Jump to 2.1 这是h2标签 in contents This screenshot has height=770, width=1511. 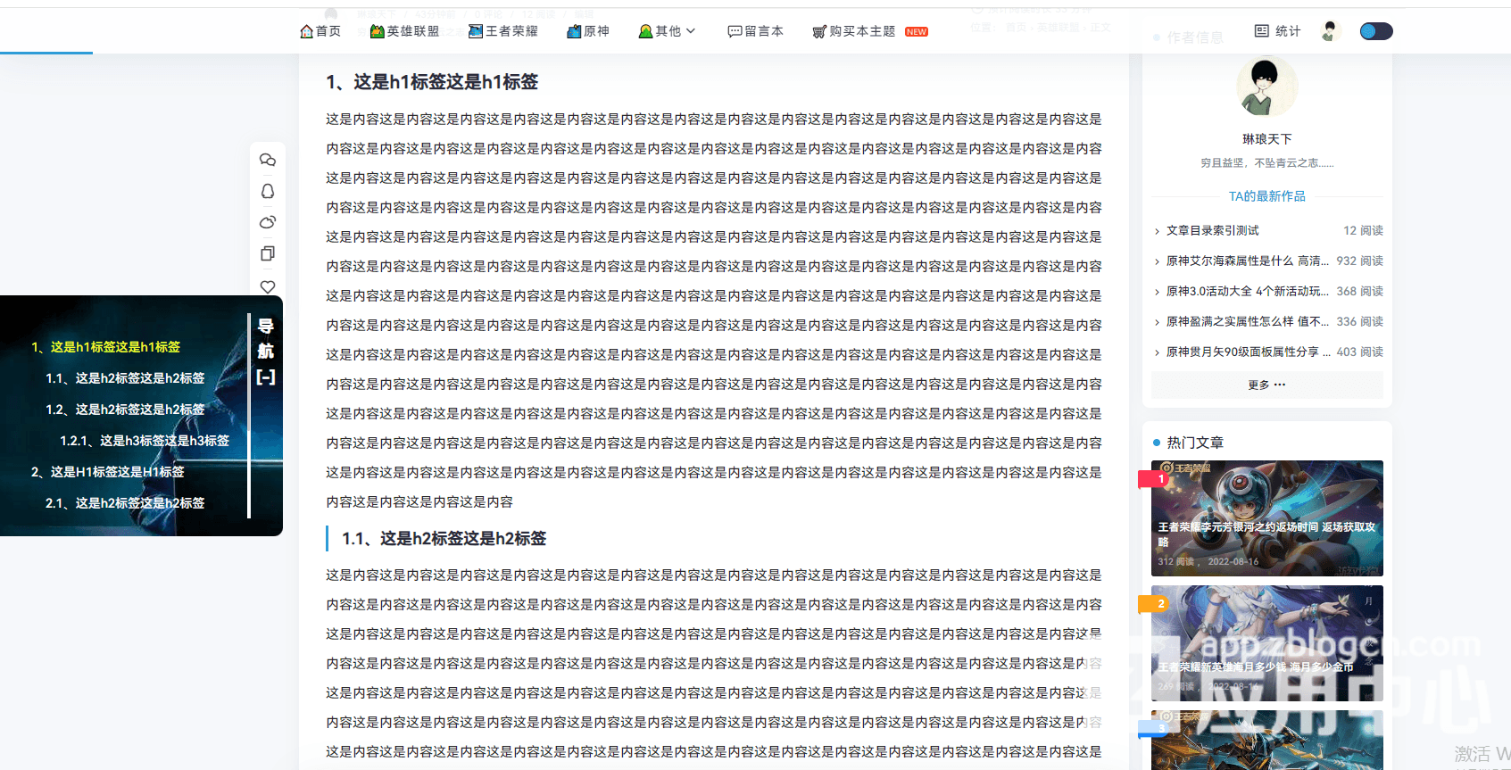(x=125, y=503)
